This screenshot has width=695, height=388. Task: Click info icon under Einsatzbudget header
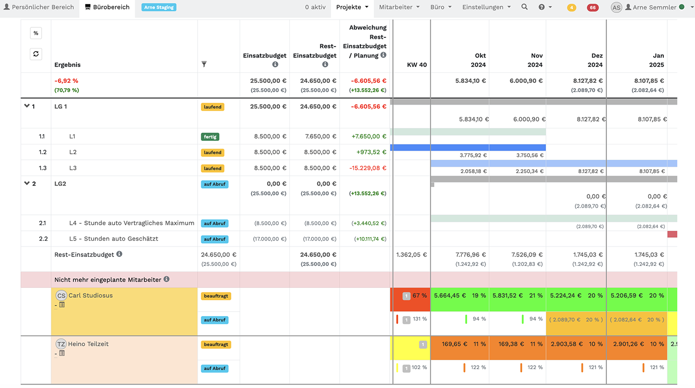[x=275, y=65]
